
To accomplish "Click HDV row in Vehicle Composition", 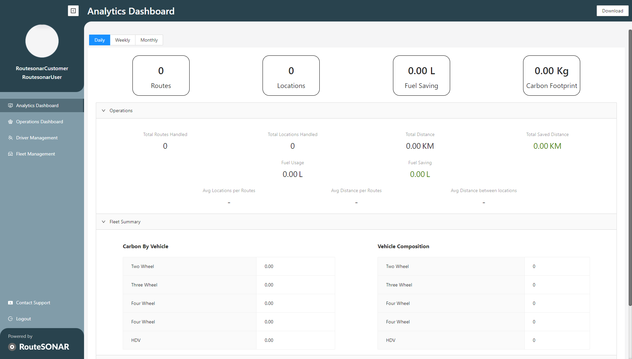I will tap(483, 340).
